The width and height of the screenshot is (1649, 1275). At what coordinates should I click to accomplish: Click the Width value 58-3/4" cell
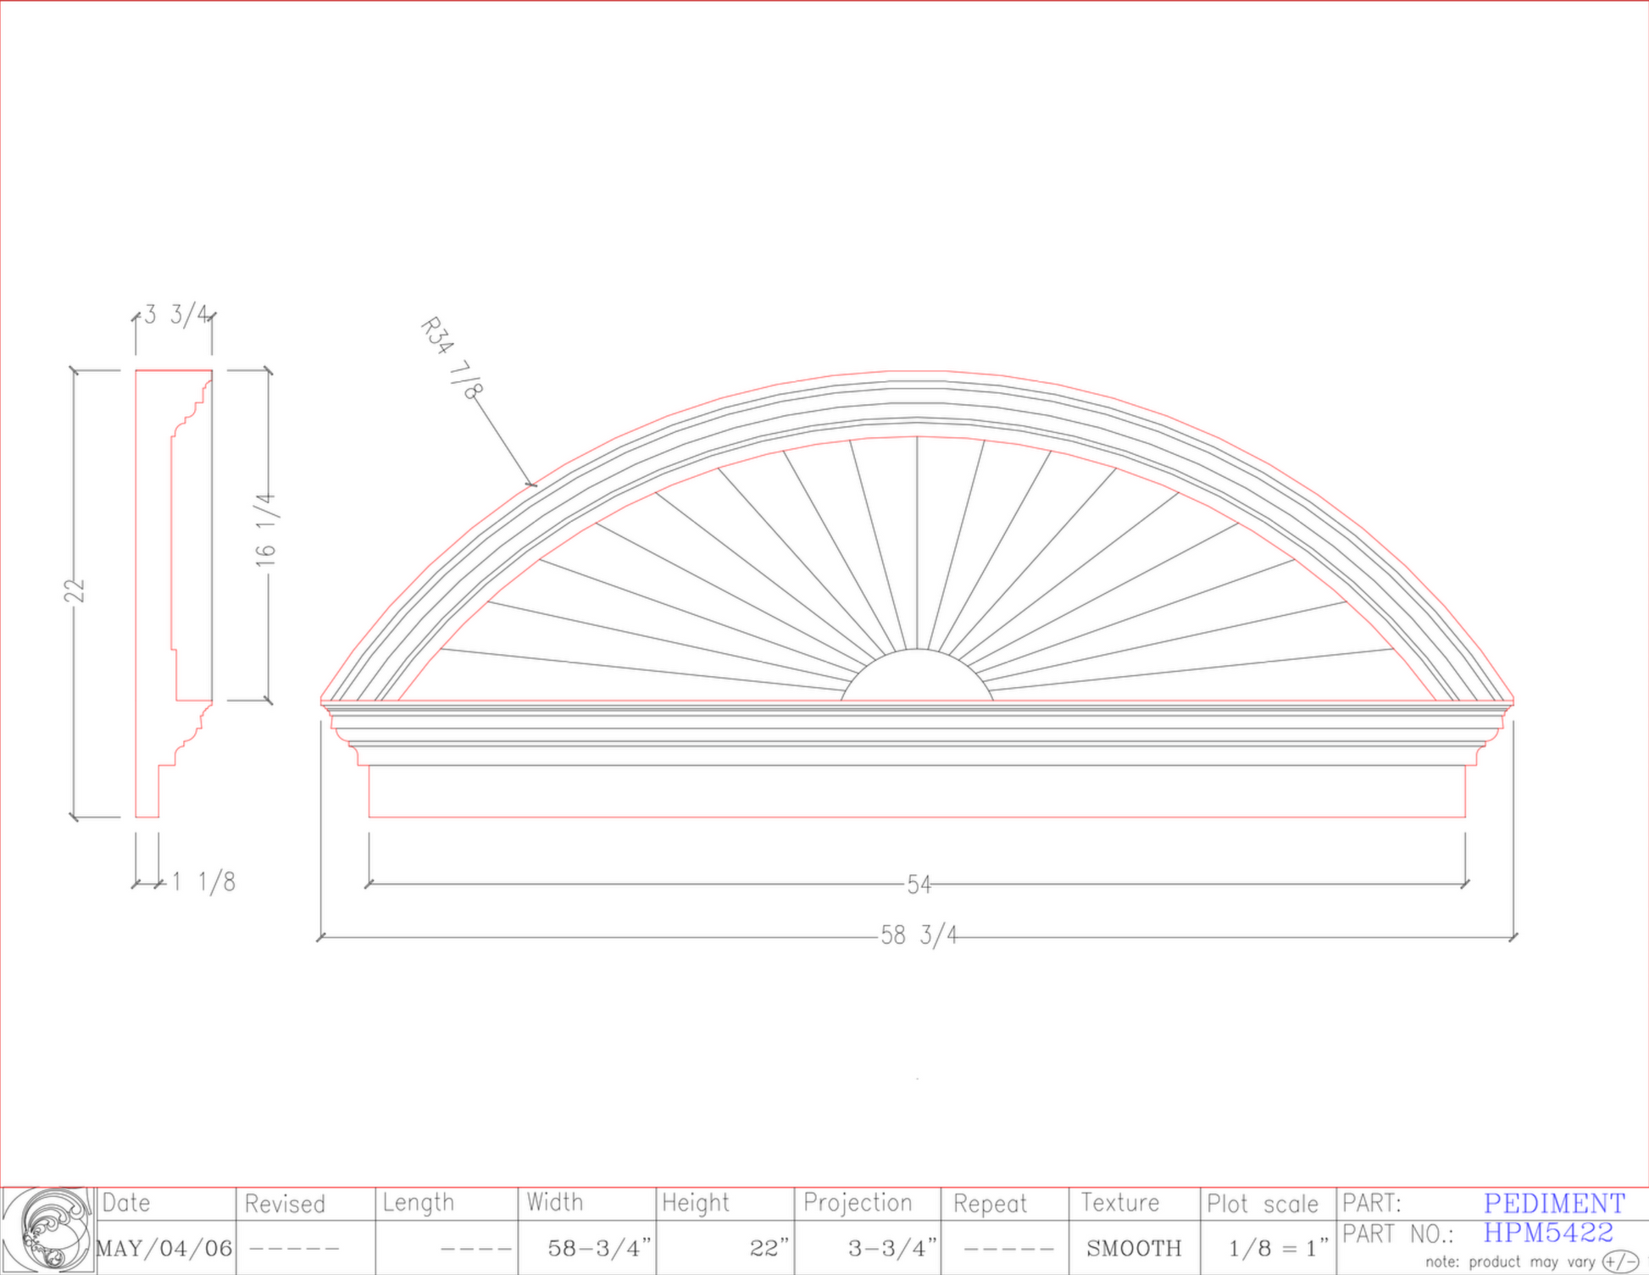tap(598, 1248)
